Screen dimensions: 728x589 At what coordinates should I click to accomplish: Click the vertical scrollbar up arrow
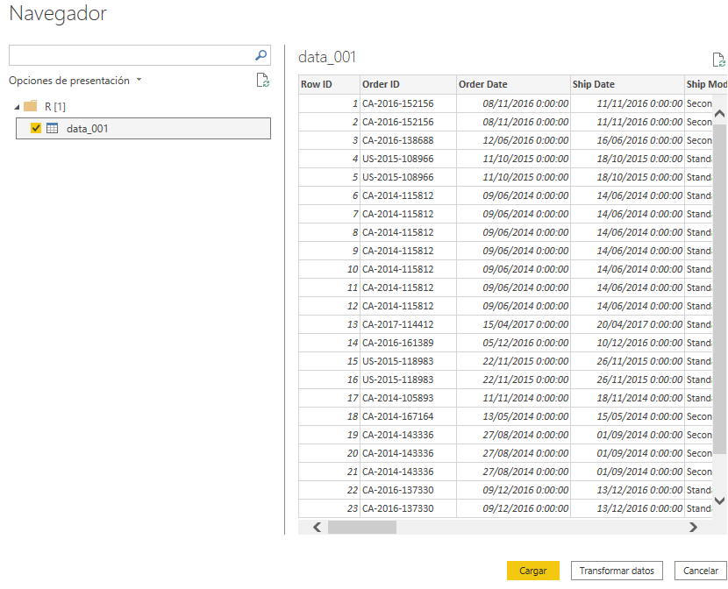pyautogui.click(x=719, y=112)
